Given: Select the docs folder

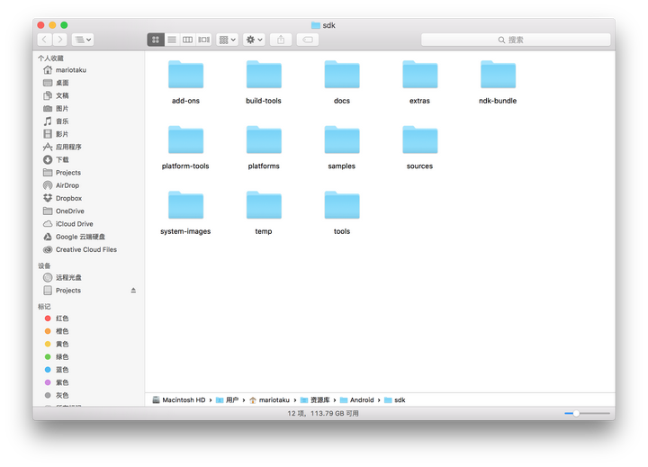Looking at the screenshot, I should point(342,75).
